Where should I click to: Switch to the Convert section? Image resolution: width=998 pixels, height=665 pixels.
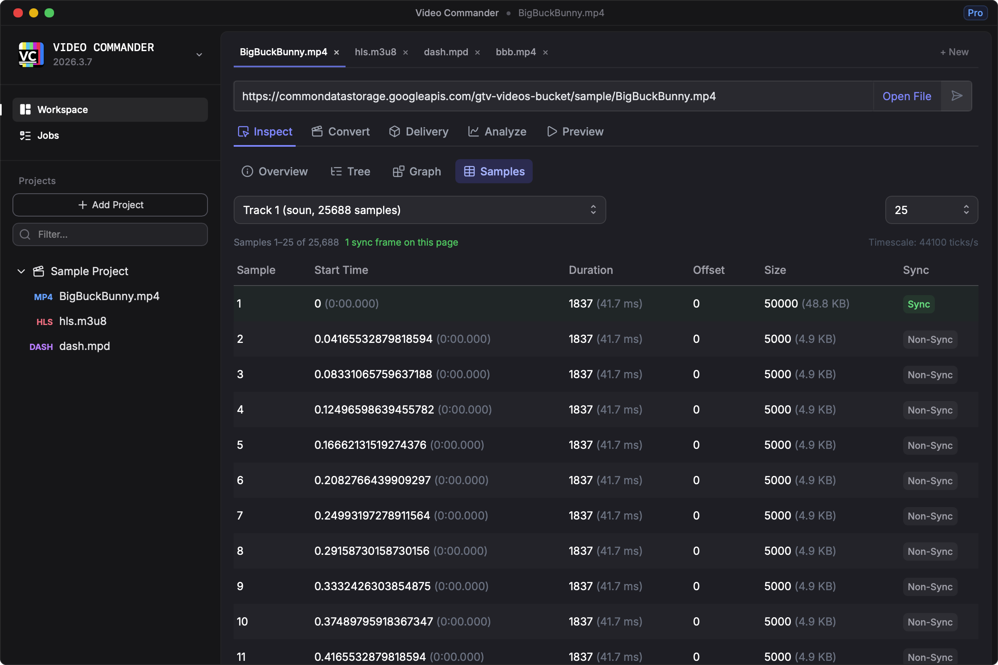click(340, 131)
